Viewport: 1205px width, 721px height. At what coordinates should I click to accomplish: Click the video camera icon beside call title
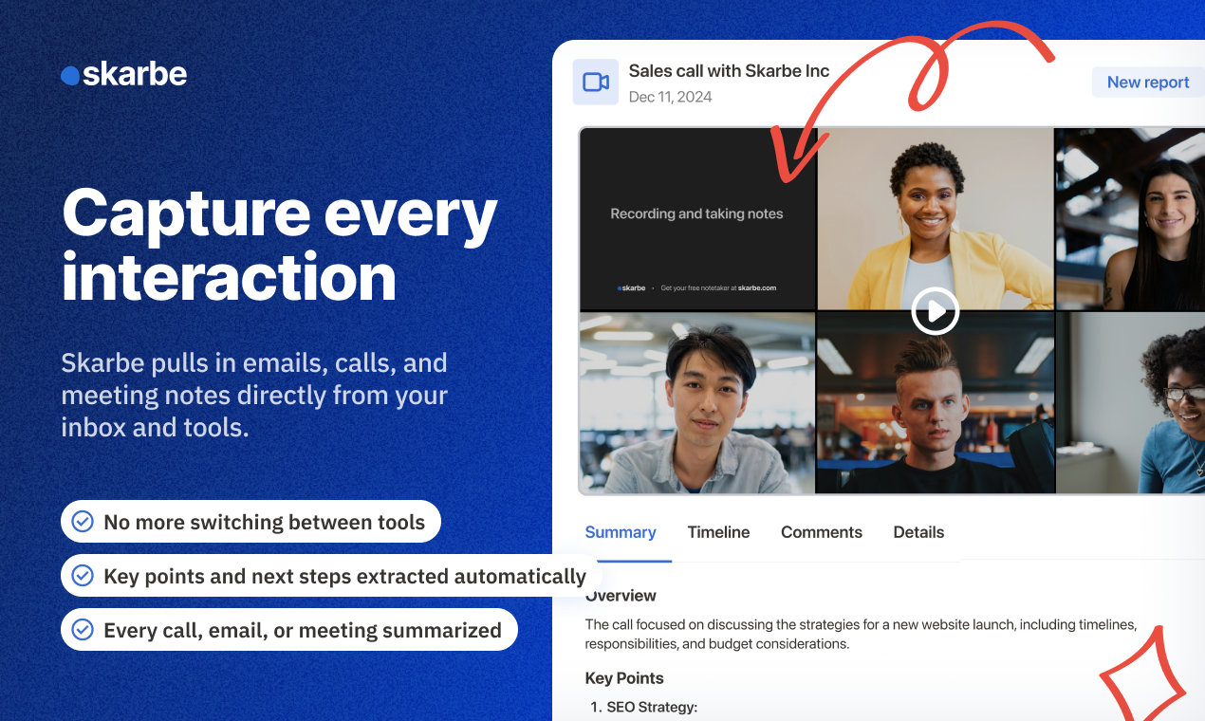[x=596, y=83]
